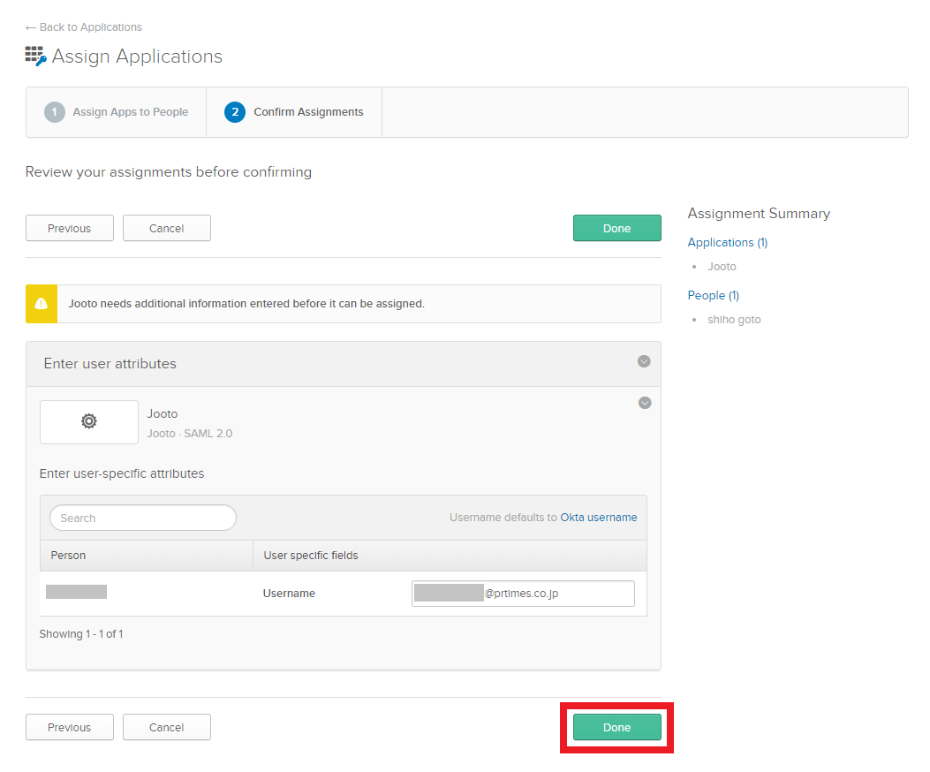The height and width of the screenshot is (772, 930).
Task: Click the Jooto gear logo thumbnail
Action: pyautogui.click(x=89, y=422)
